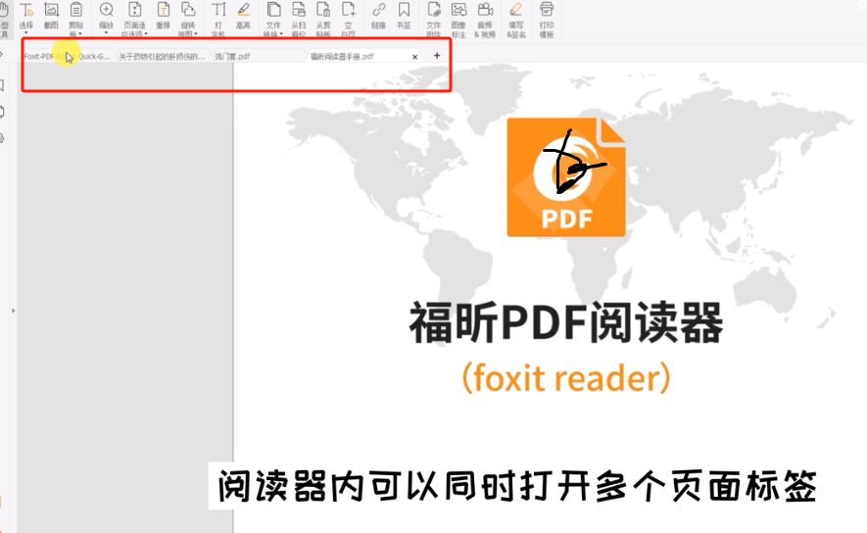The height and width of the screenshot is (533, 867).
Task: Select the Highlight (高亮) tool
Action: click(x=243, y=16)
